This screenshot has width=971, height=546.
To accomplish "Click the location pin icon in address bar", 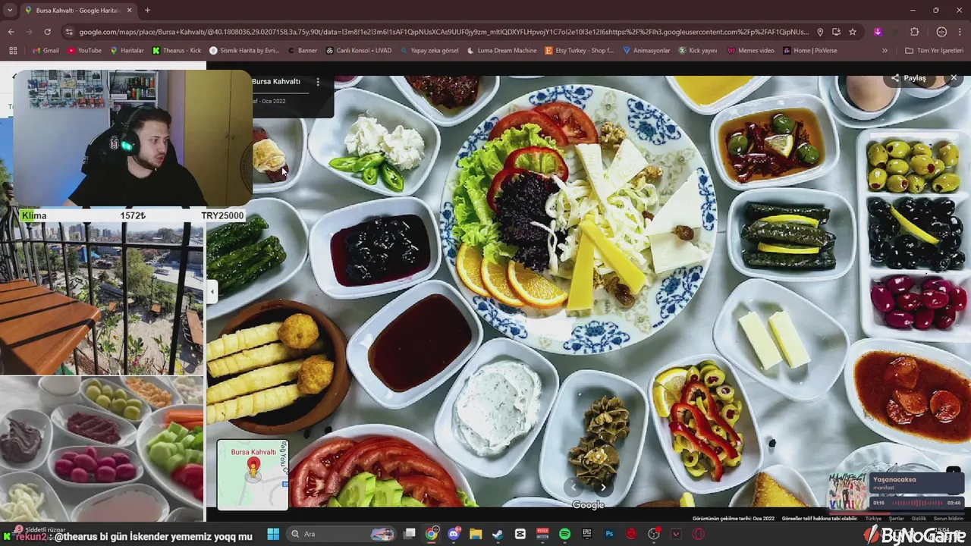I will (820, 32).
